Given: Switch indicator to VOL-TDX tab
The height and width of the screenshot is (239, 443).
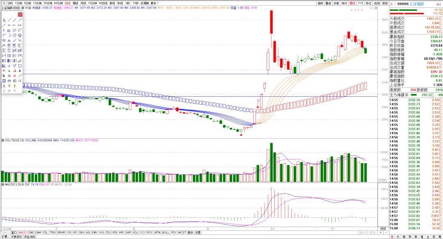Looking at the screenshot, I should [105, 232].
